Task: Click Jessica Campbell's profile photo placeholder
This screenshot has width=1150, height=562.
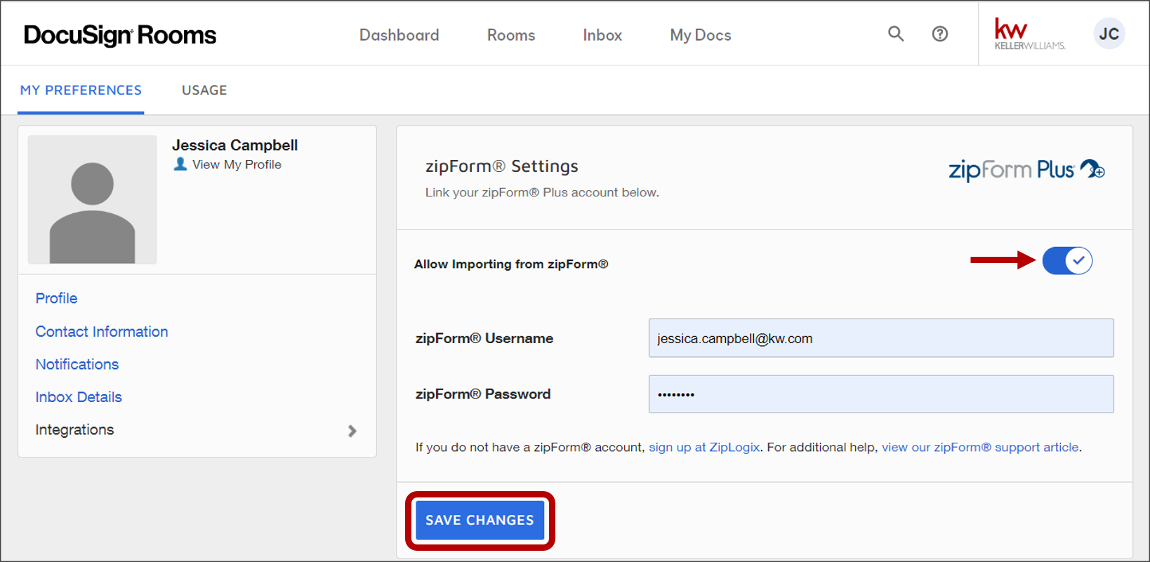Action: [92, 199]
